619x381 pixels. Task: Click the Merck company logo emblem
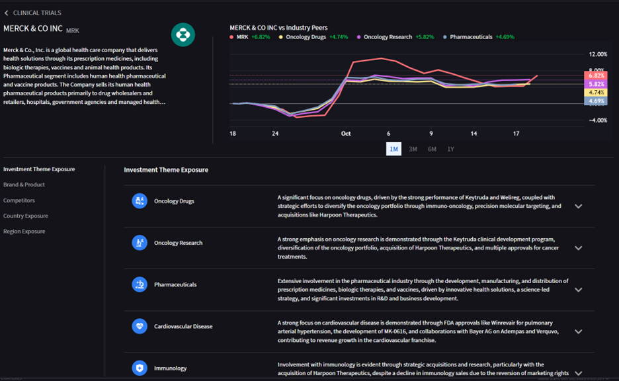pyautogui.click(x=185, y=34)
